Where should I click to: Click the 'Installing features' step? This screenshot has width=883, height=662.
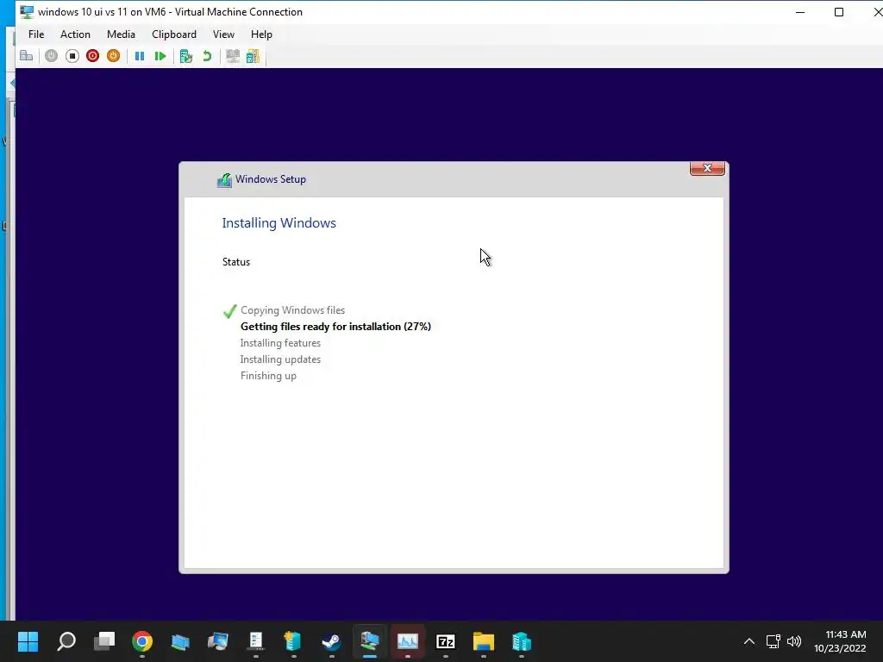(280, 343)
